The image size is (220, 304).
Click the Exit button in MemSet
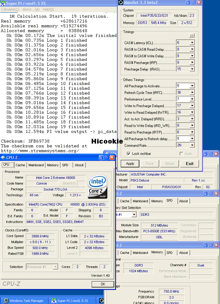190,163
